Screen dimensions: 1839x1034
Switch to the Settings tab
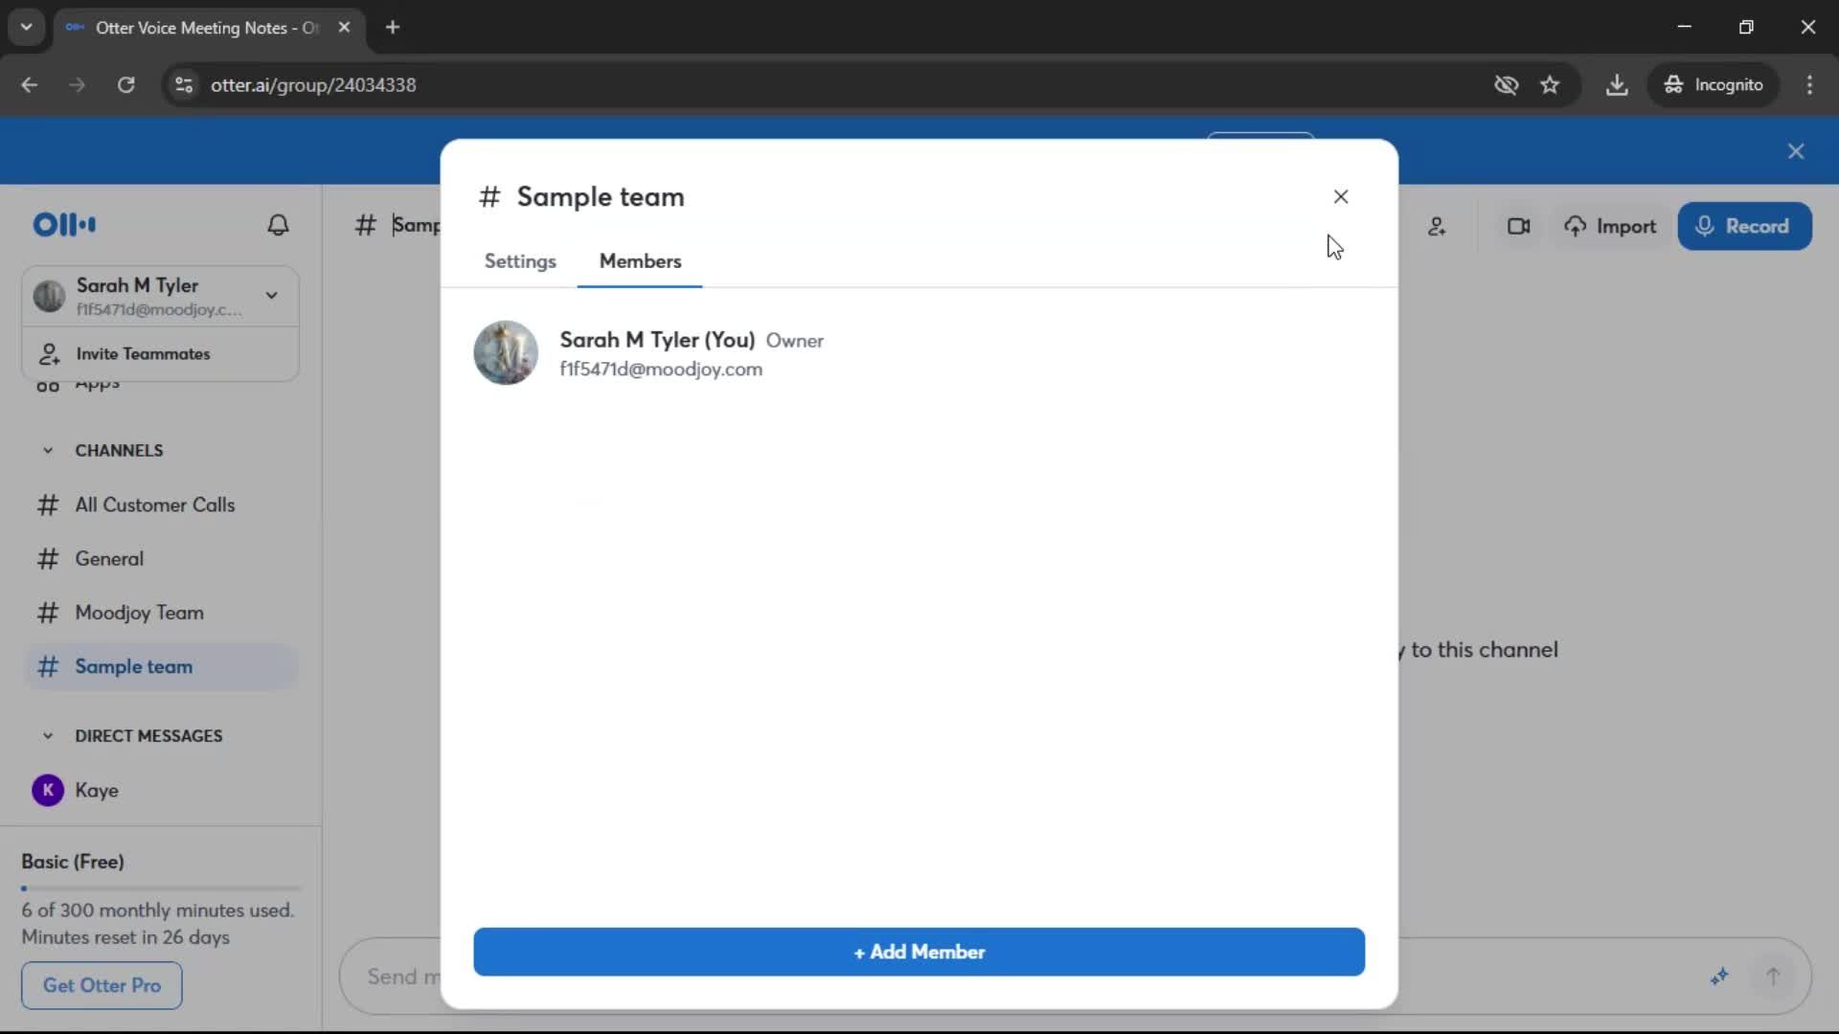(x=520, y=261)
